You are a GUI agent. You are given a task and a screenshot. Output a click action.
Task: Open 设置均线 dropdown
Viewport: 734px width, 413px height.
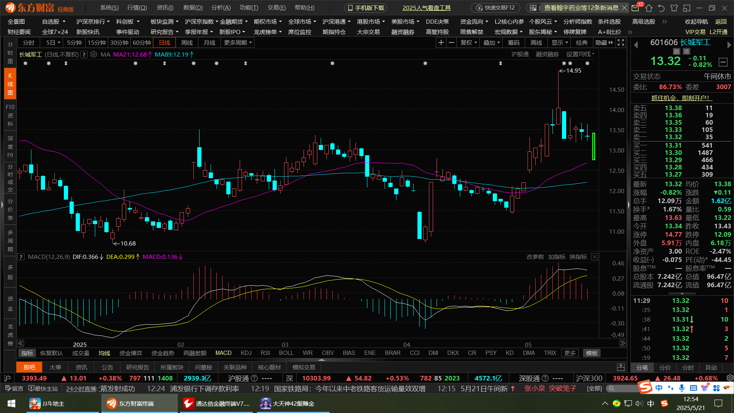click(x=580, y=54)
